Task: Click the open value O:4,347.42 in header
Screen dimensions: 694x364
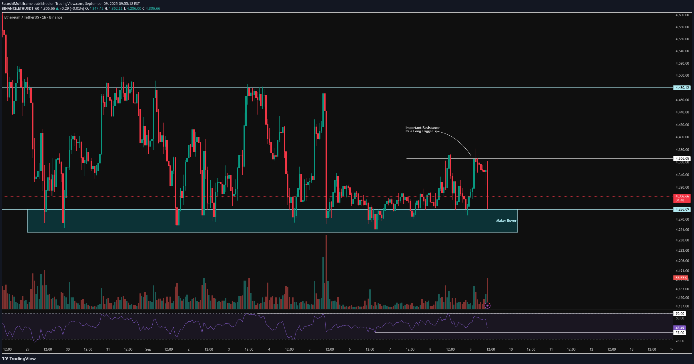Action: 94,9
